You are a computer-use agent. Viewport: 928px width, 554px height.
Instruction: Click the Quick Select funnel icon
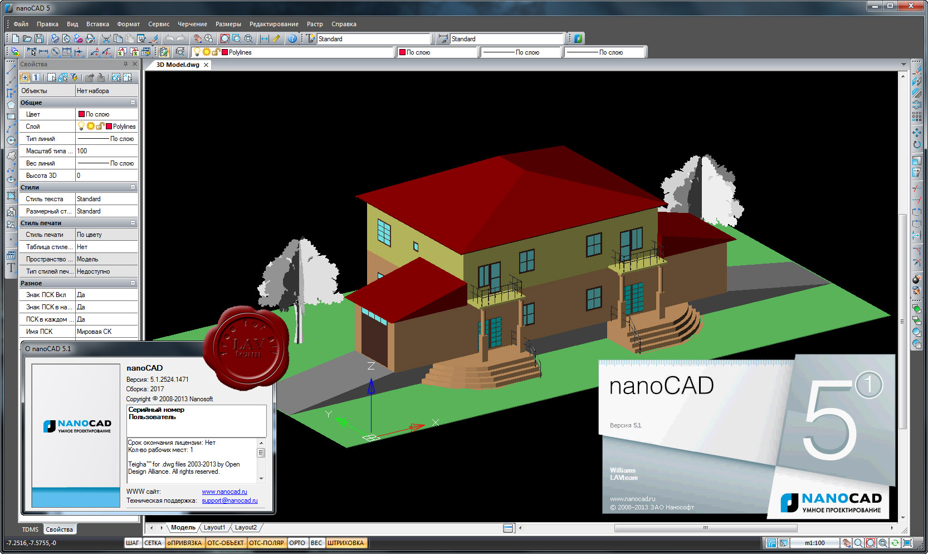74,77
